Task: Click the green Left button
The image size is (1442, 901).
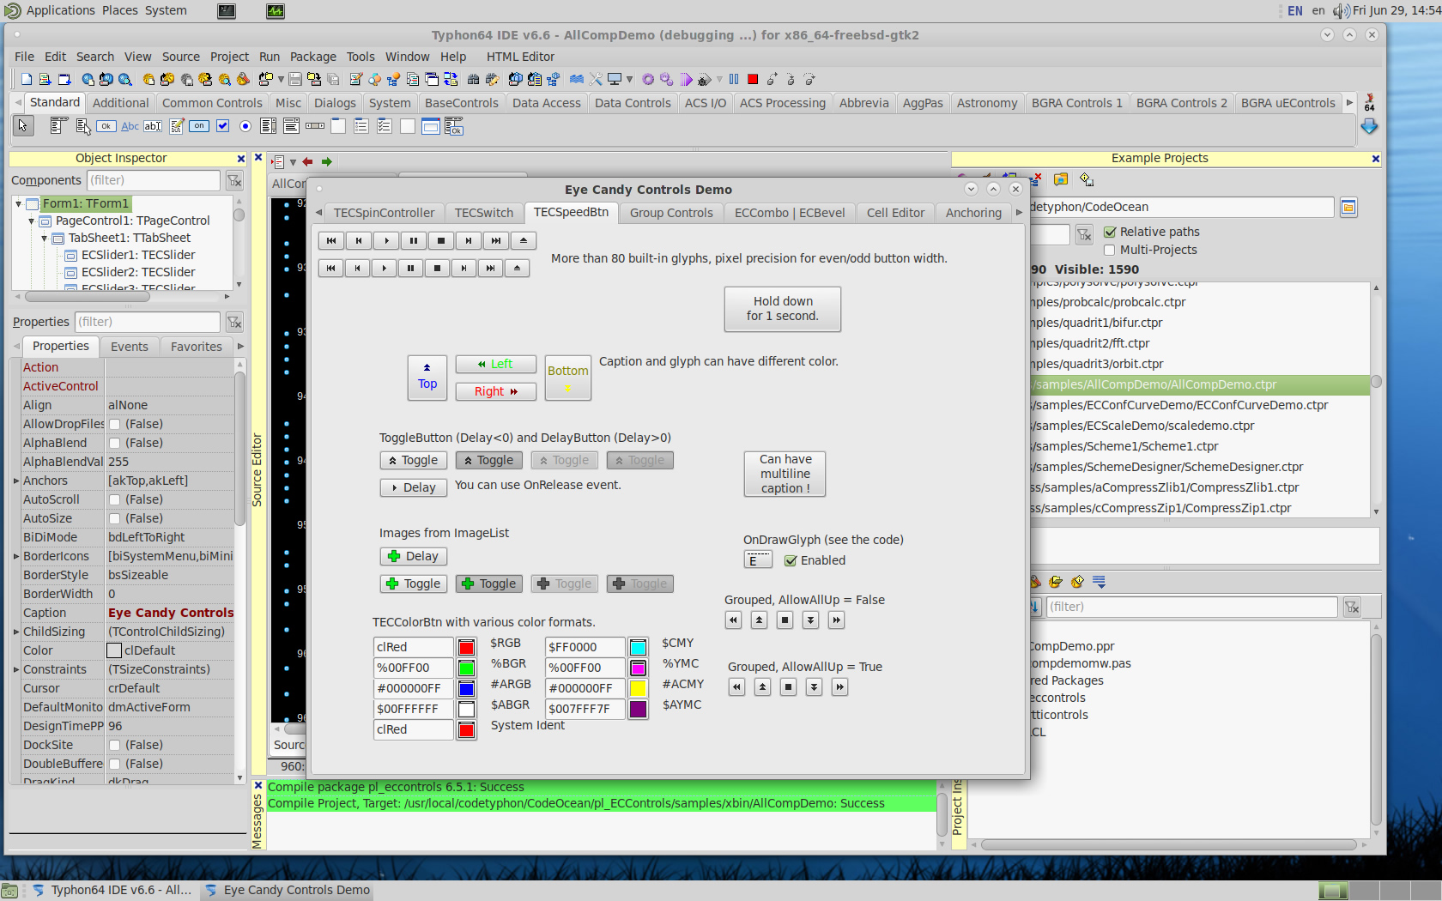Action: tap(496, 364)
